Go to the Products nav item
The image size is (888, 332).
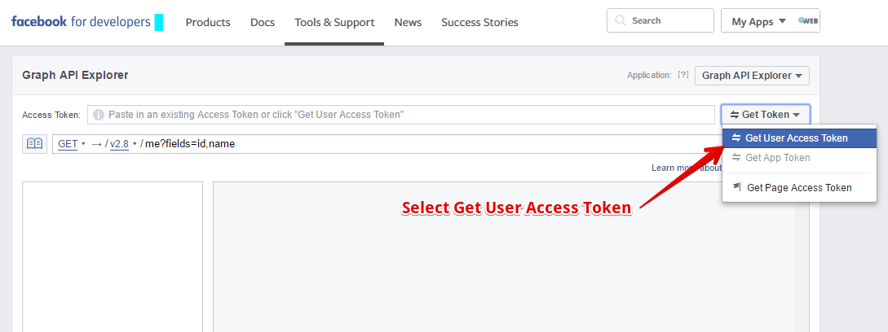pos(208,23)
